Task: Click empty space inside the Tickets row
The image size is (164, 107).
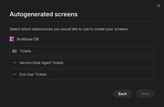Action: tap(94, 51)
